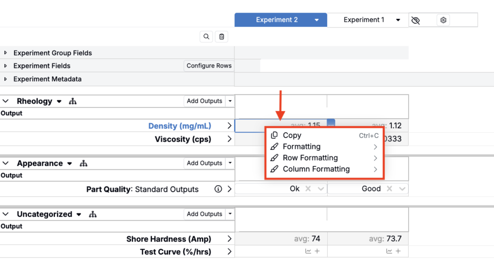Viewport: 494px width, 271px height.
Task: Open the settings gear icon
Action: (443, 20)
